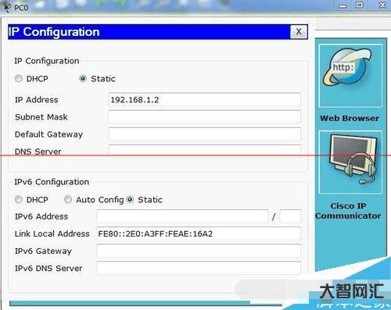The image size is (391, 310).
Task: Click the DNS Server input field
Action: point(205,150)
